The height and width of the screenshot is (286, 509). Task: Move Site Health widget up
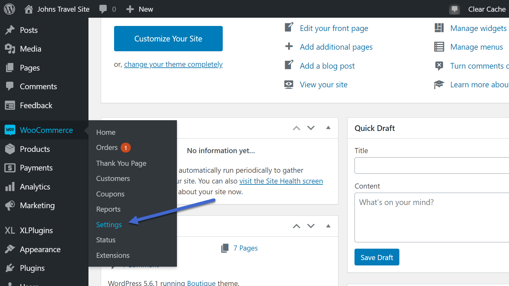click(x=296, y=128)
